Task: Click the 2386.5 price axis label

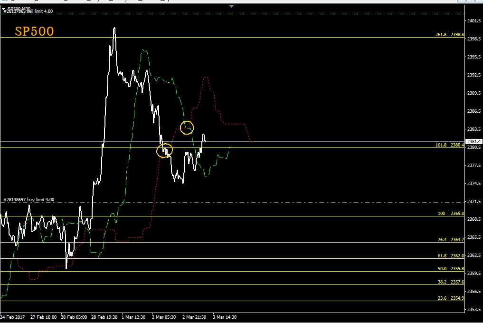Action: point(474,111)
